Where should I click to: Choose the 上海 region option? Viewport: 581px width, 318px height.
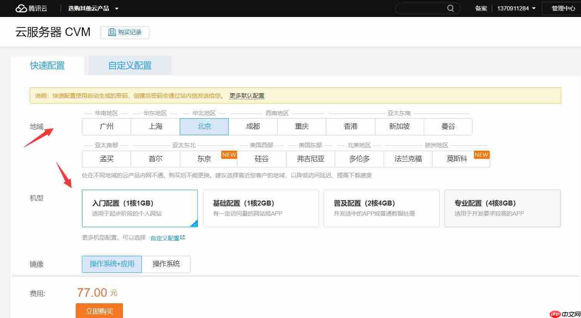pos(155,127)
